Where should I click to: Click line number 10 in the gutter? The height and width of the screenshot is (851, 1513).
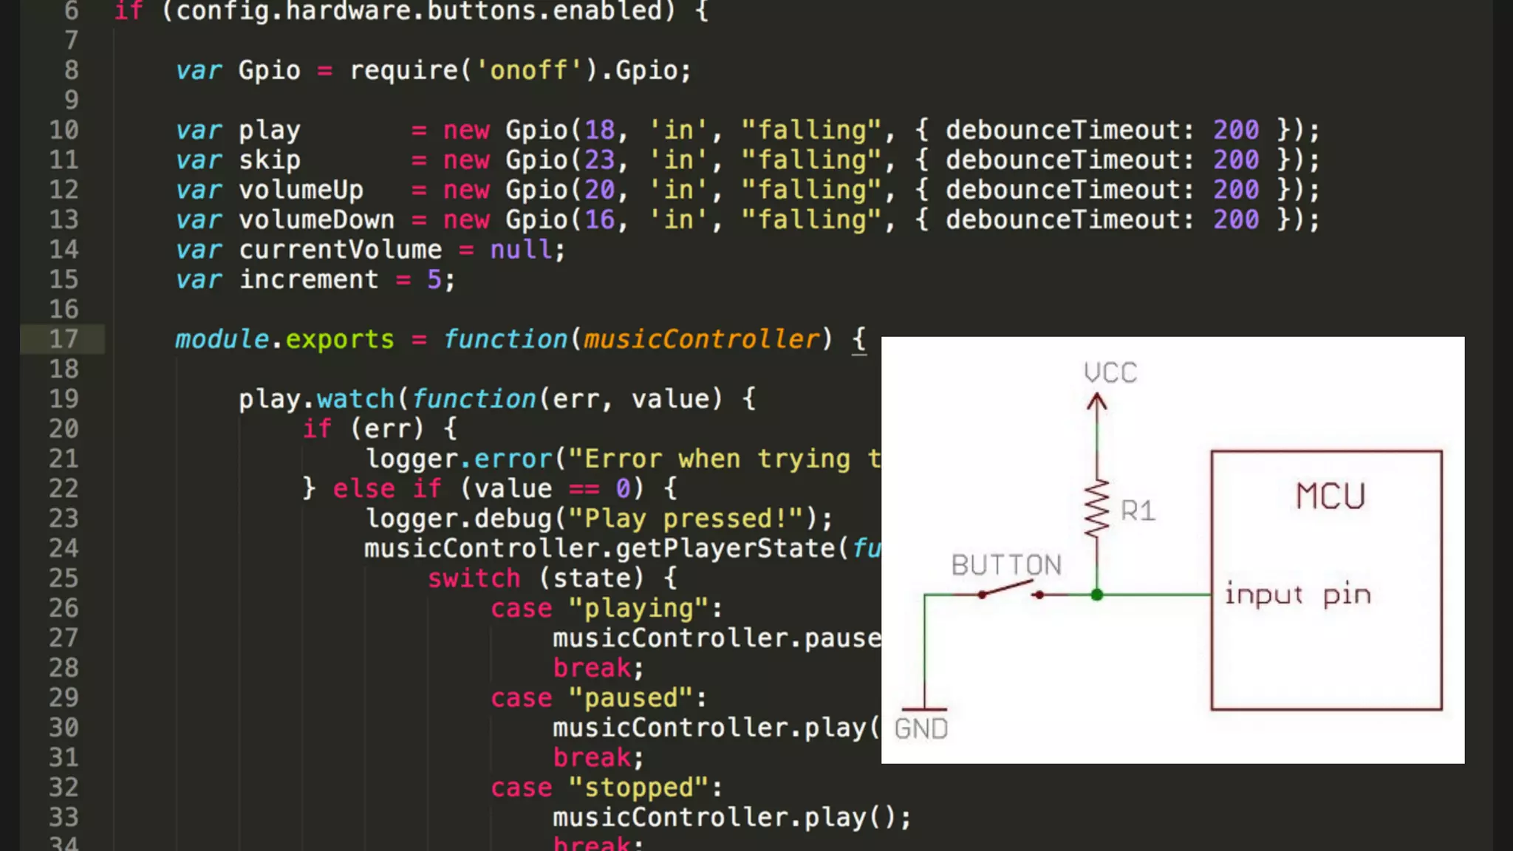click(64, 130)
